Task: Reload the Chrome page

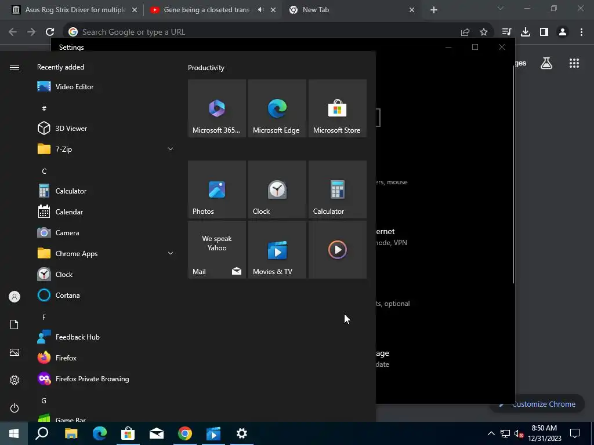Action: coord(50,32)
